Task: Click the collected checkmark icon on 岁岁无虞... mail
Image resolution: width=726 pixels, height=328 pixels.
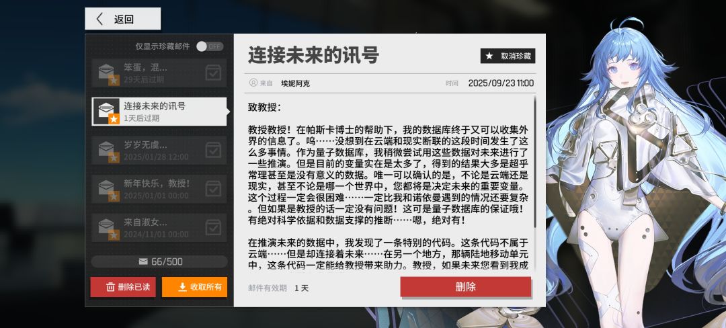Action: [x=214, y=151]
